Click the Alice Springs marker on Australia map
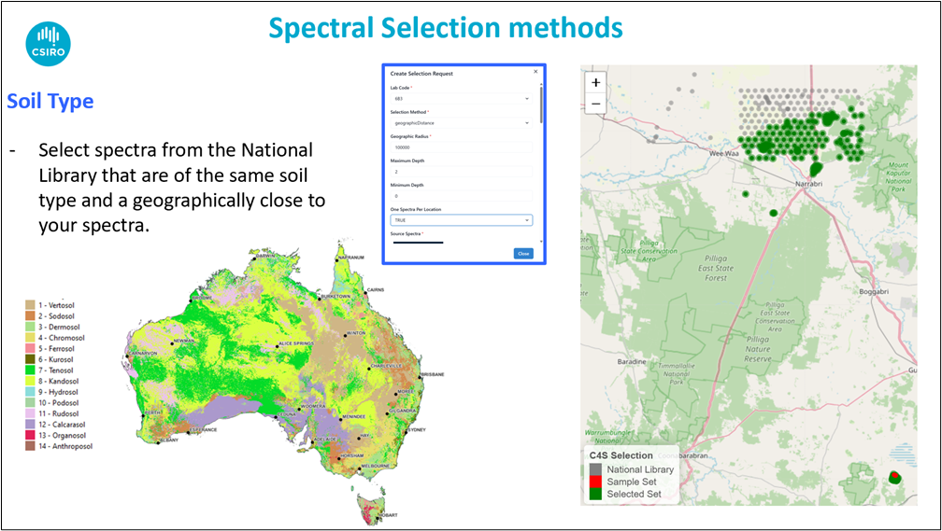Viewport: 942px width, 531px height. 276,345
